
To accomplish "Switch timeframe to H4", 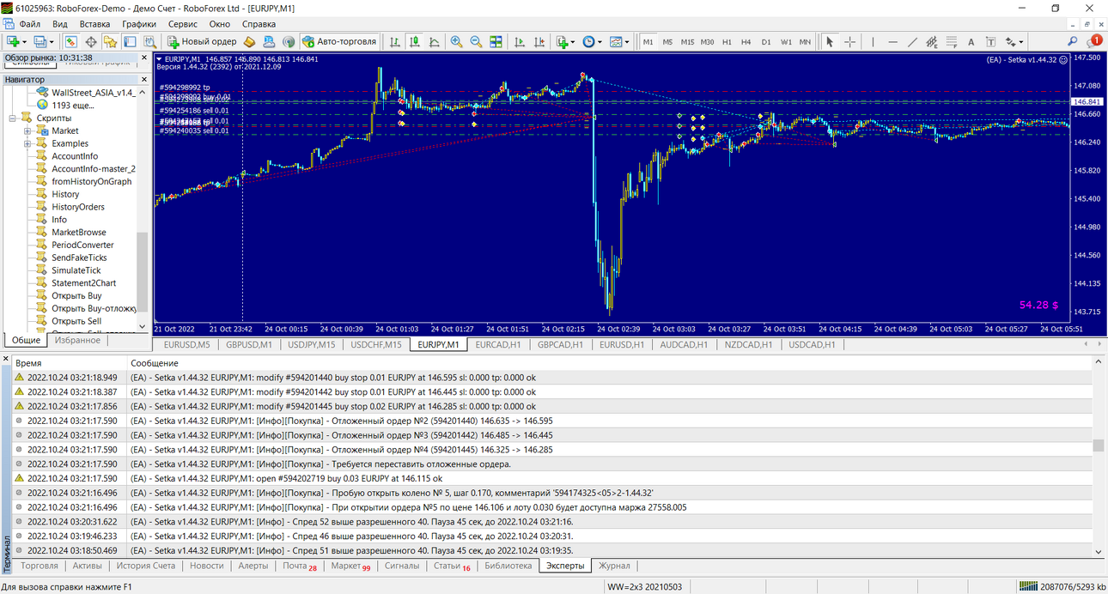I will 746,41.
